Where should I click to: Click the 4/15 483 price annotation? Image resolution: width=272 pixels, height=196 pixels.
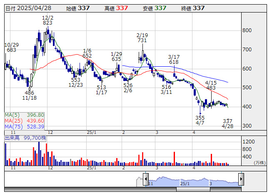click(x=211, y=85)
